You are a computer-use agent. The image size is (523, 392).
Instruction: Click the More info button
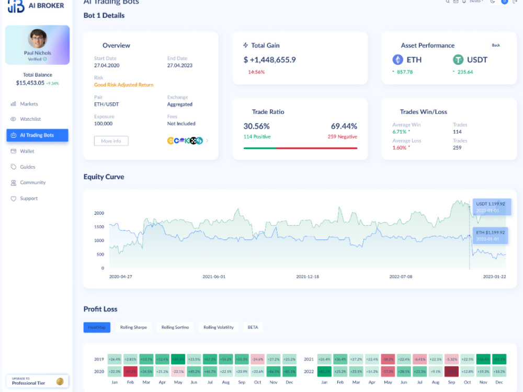click(111, 141)
